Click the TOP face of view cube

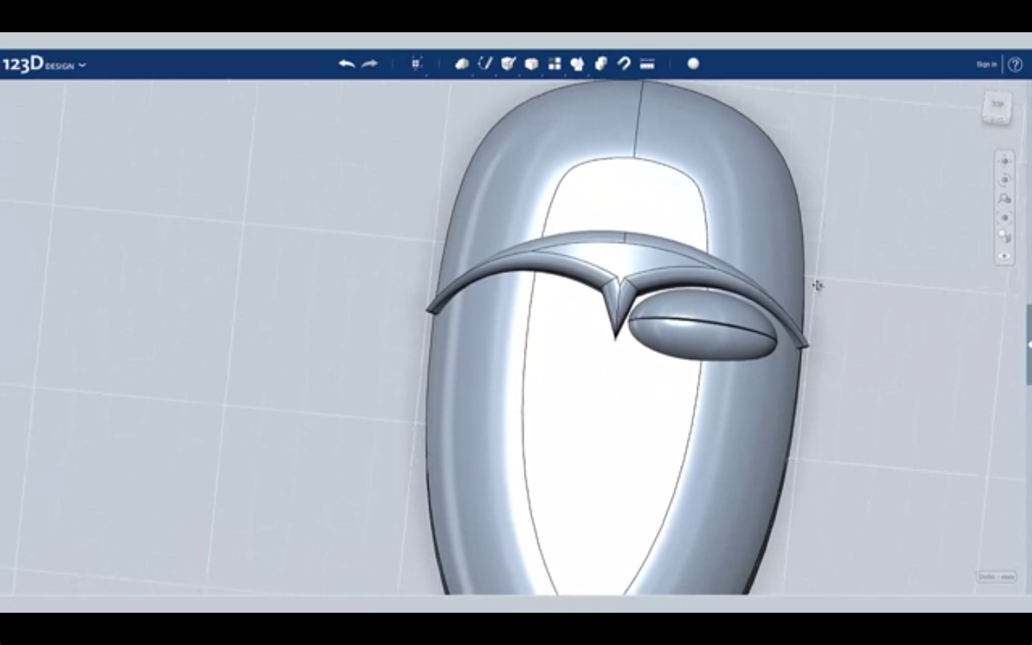pyautogui.click(x=997, y=105)
